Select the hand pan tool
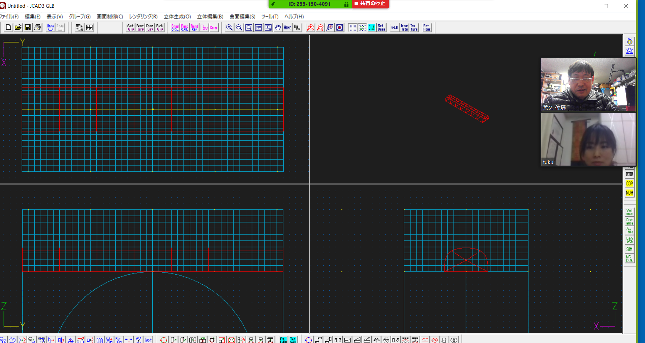The height and width of the screenshot is (343, 645). tap(278, 28)
